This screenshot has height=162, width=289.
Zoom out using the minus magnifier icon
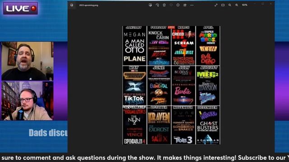[230, 5]
